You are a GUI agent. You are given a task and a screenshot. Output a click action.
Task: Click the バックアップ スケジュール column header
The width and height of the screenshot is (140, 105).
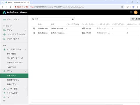point(88,24)
